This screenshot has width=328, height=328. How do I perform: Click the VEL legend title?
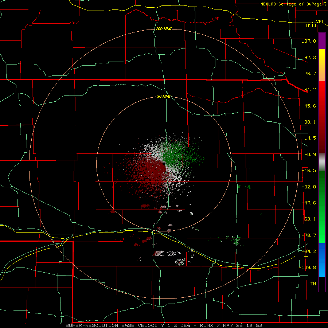click(320, 22)
